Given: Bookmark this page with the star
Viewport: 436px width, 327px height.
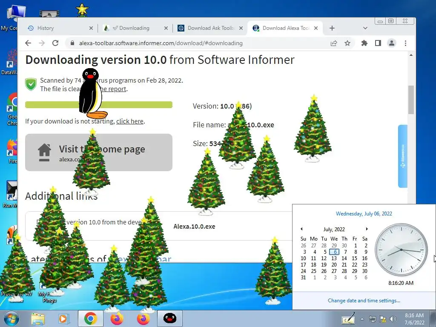Looking at the screenshot, I should (x=347, y=43).
